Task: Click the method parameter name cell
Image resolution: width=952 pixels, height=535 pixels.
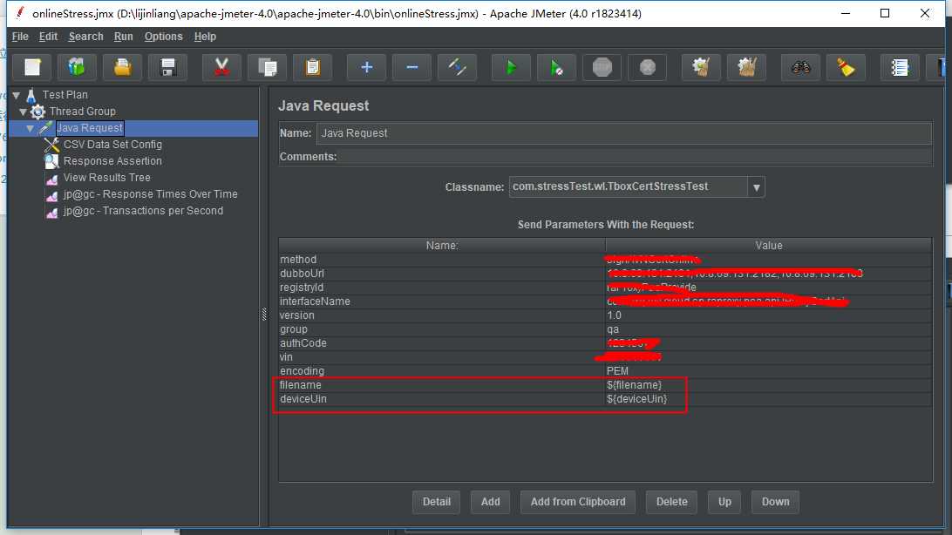Action: click(442, 260)
